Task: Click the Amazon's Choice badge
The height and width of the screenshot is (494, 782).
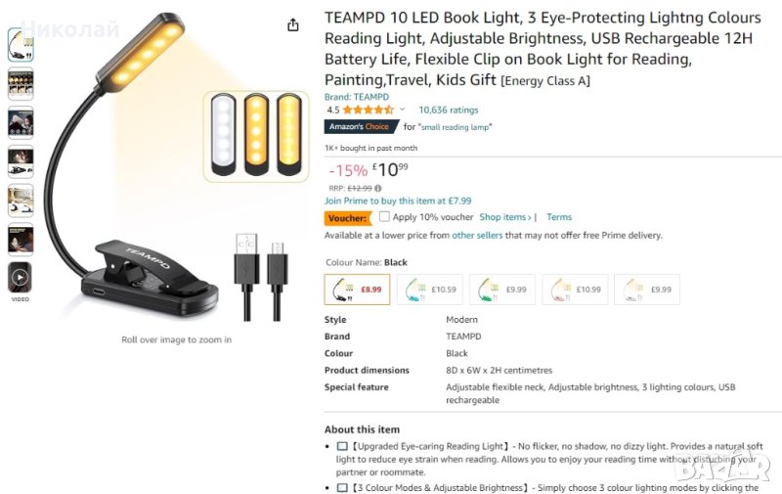Action: coord(359,127)
